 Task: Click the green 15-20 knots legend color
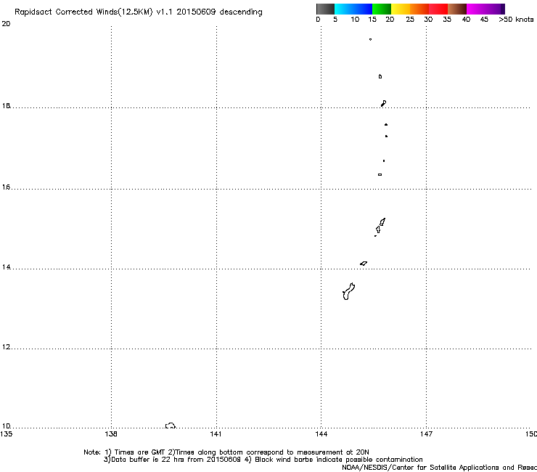382,9
